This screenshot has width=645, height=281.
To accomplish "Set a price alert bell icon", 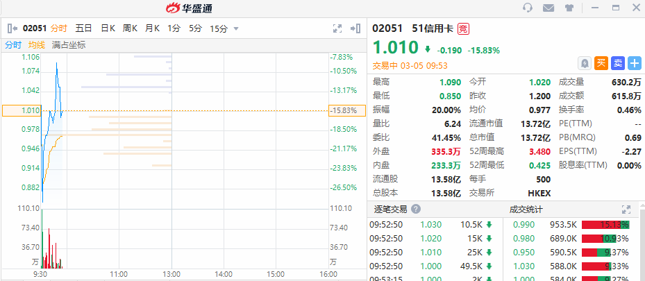I will click(x=585, y=63).
